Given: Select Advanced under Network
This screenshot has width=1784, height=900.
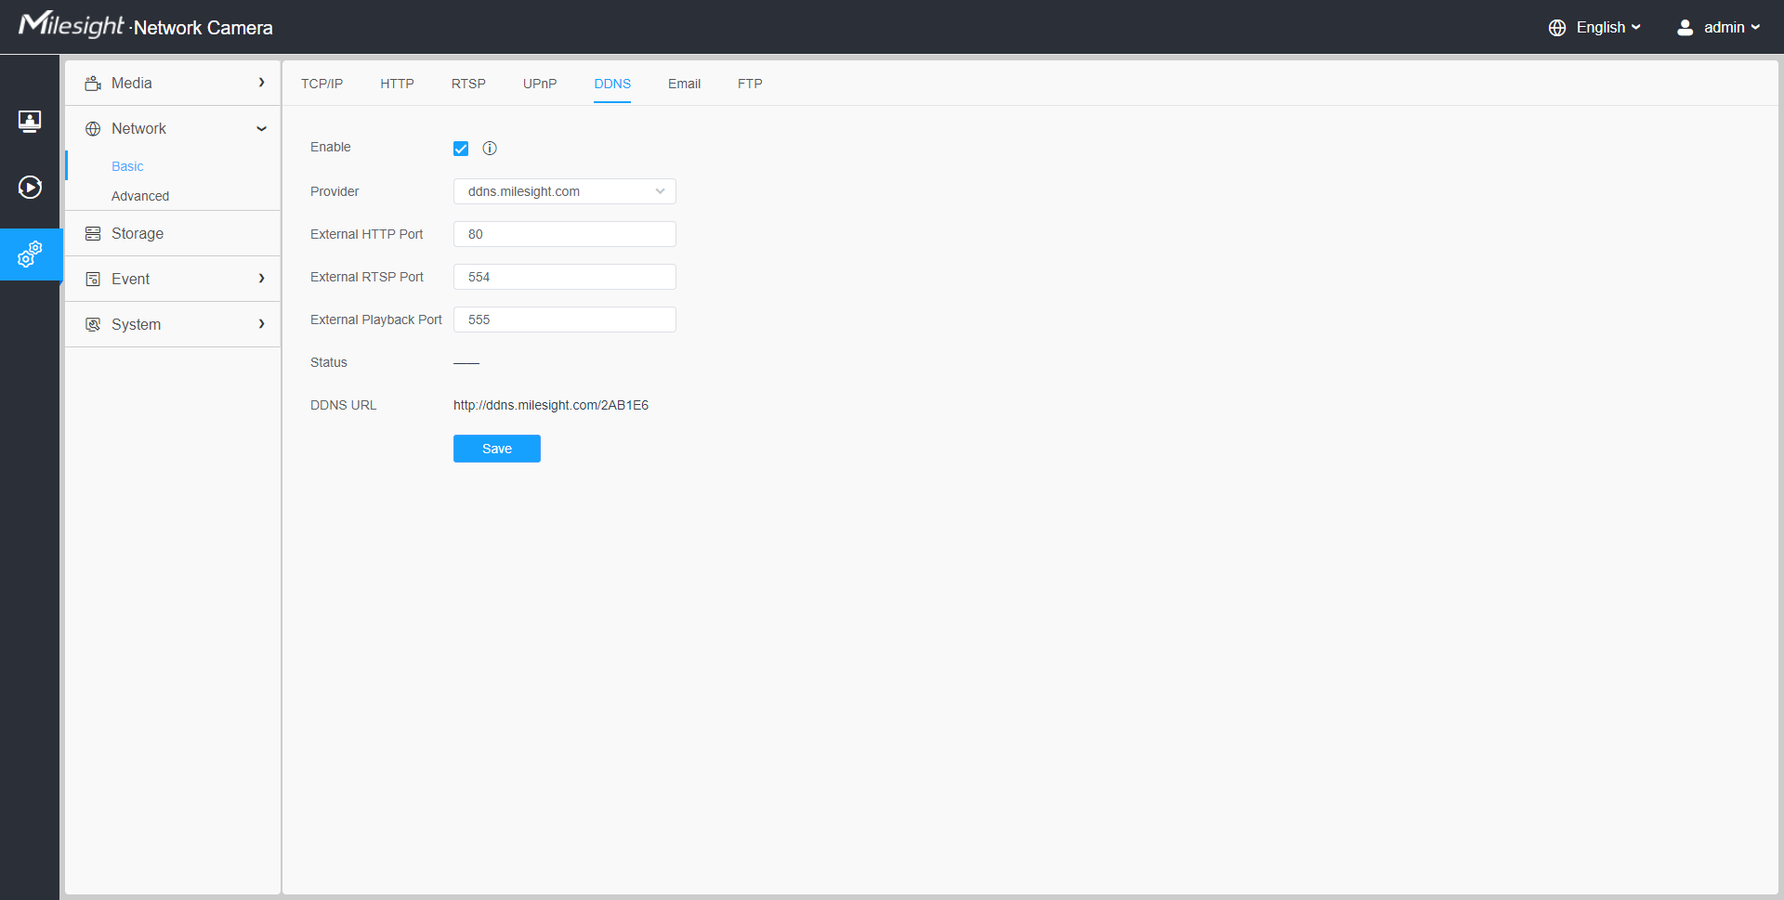Looking at the screenshot, I should pos(140,196).
